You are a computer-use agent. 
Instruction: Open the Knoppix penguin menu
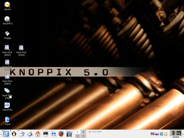[14, 134]
